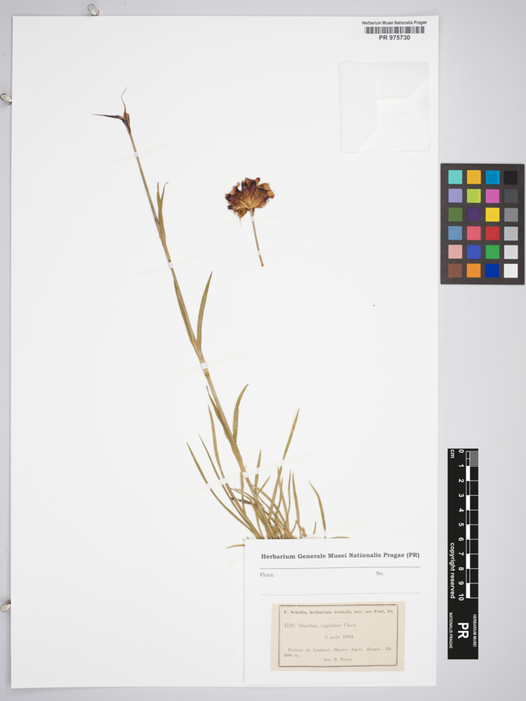526x701 pixels.
Task: Click the translucent fragment envelope
Action: (384, 107)
